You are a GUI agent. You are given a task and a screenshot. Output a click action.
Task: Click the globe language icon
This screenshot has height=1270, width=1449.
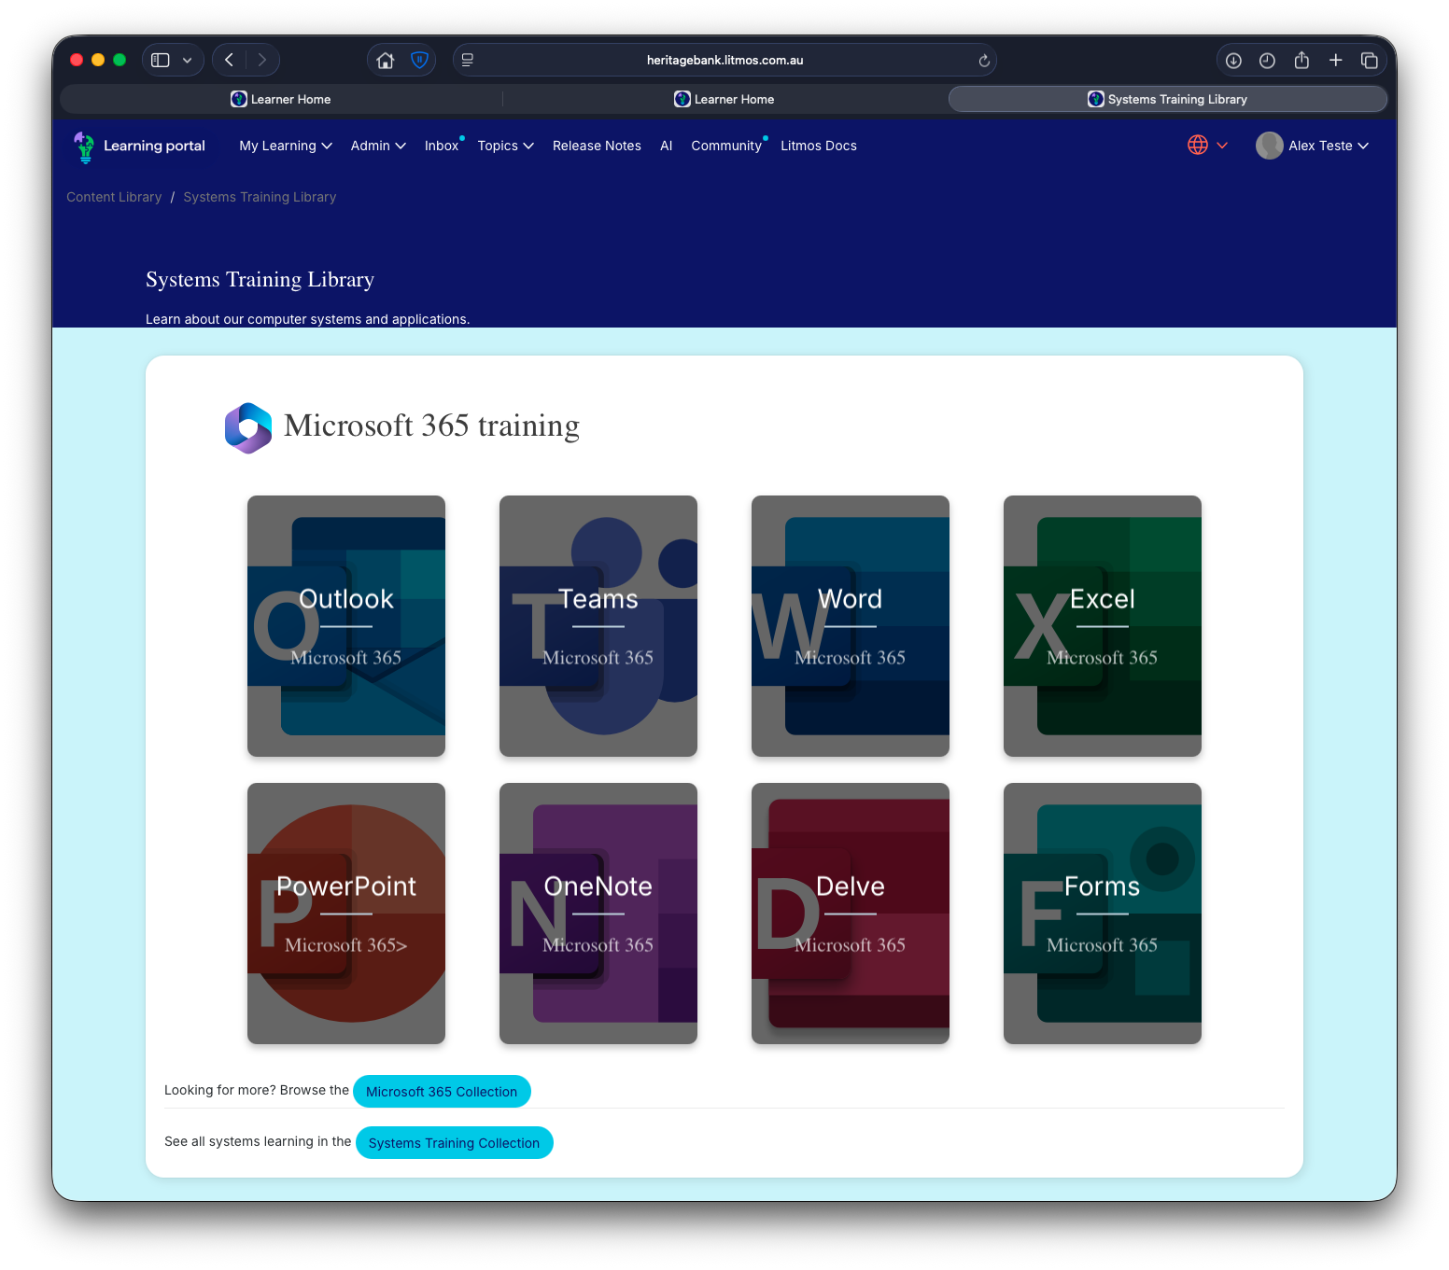click(1198, 145)
